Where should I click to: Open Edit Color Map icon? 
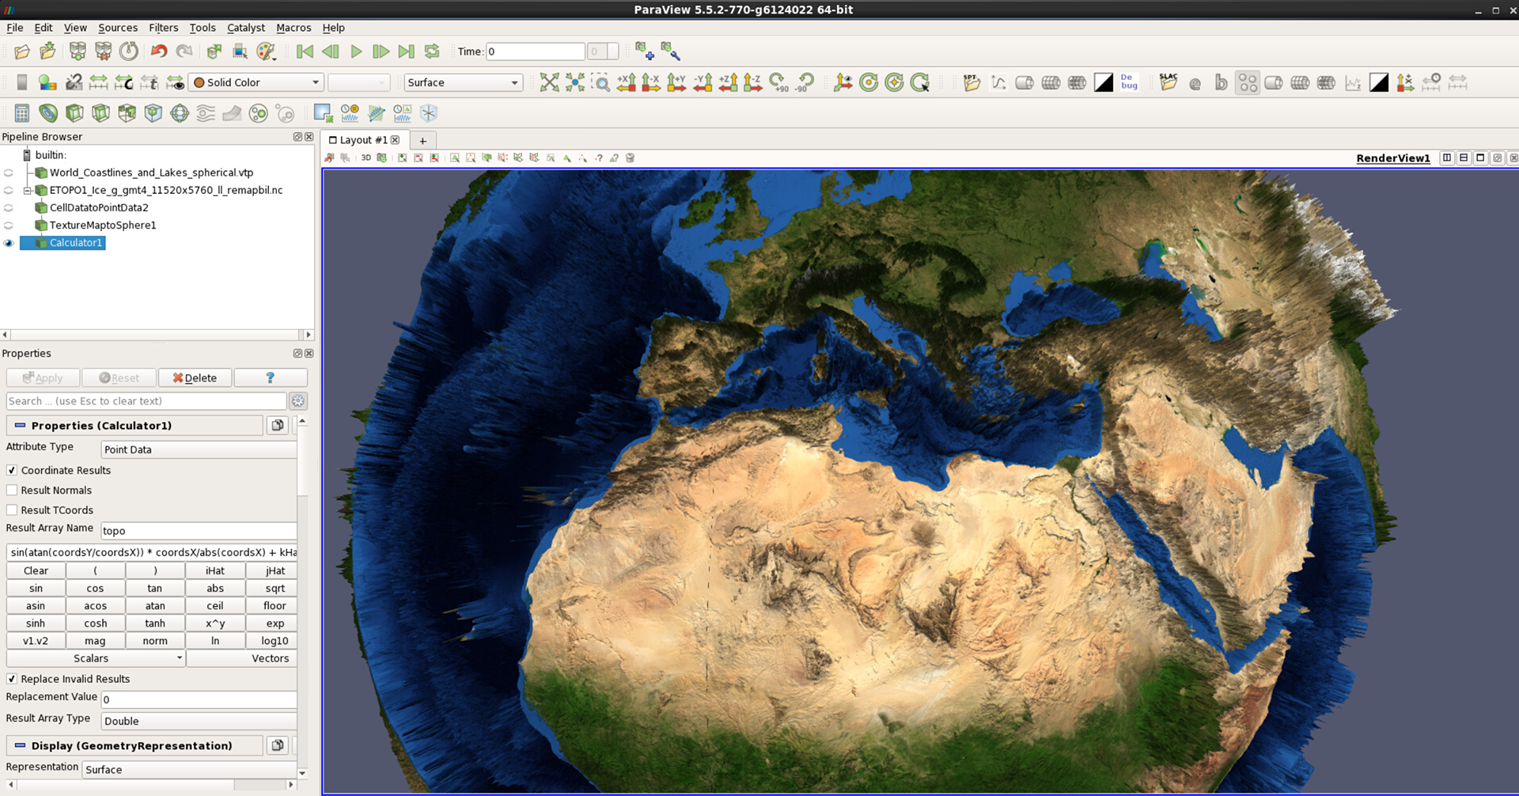tap(47, 82)
